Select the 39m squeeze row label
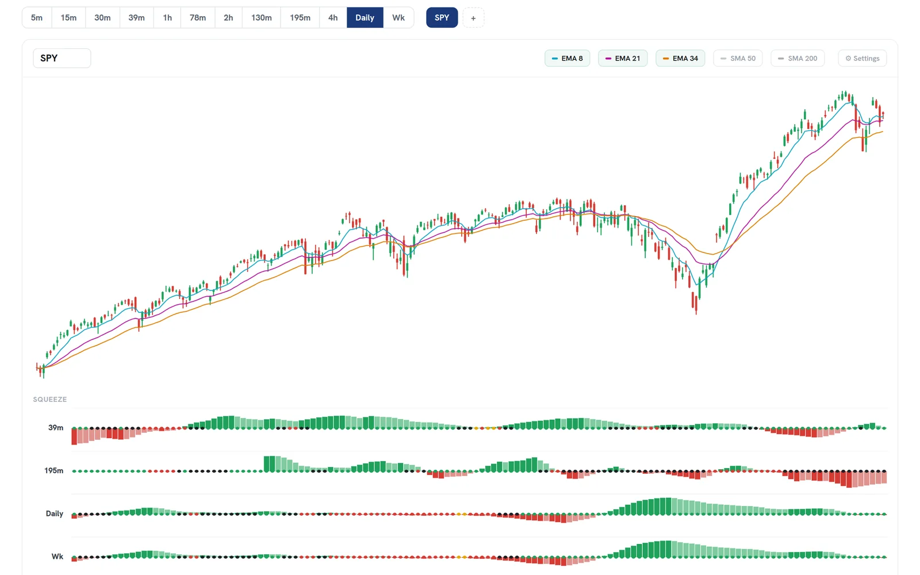 click(x=56, y=428)
